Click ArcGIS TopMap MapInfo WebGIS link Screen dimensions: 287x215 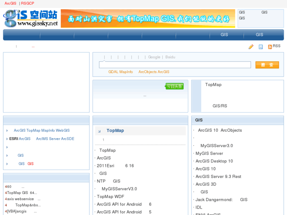click(42, 131)
